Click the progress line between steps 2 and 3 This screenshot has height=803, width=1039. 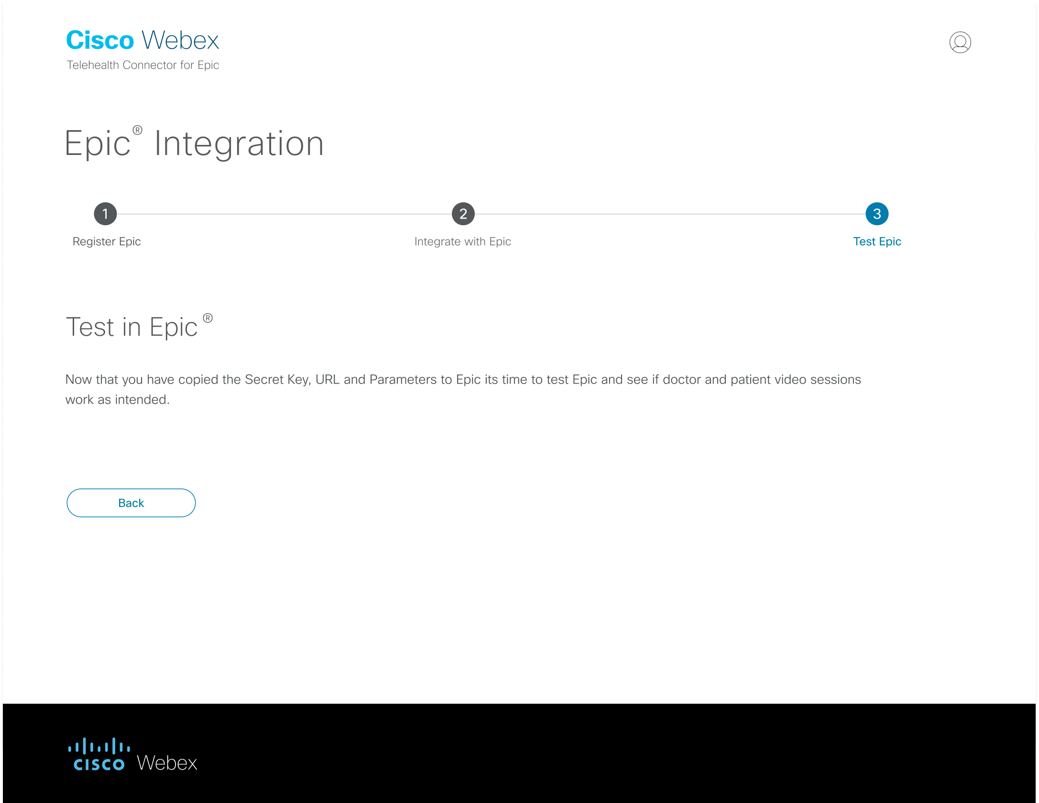coord(670,214)
